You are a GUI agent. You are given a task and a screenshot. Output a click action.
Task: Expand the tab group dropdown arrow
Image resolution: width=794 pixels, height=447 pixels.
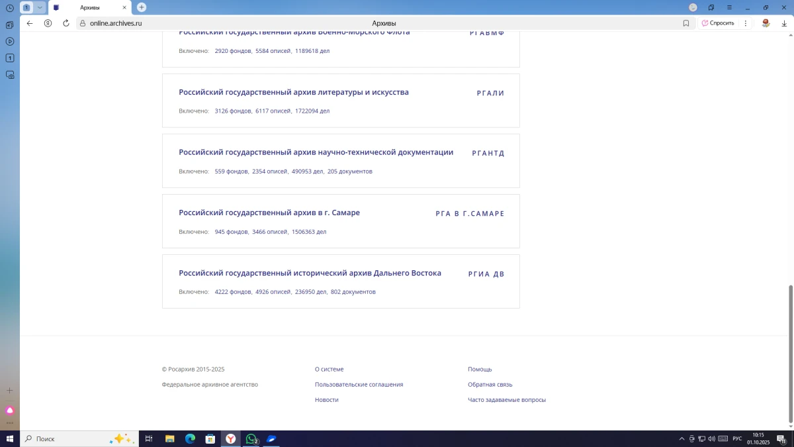click(40, 7)
